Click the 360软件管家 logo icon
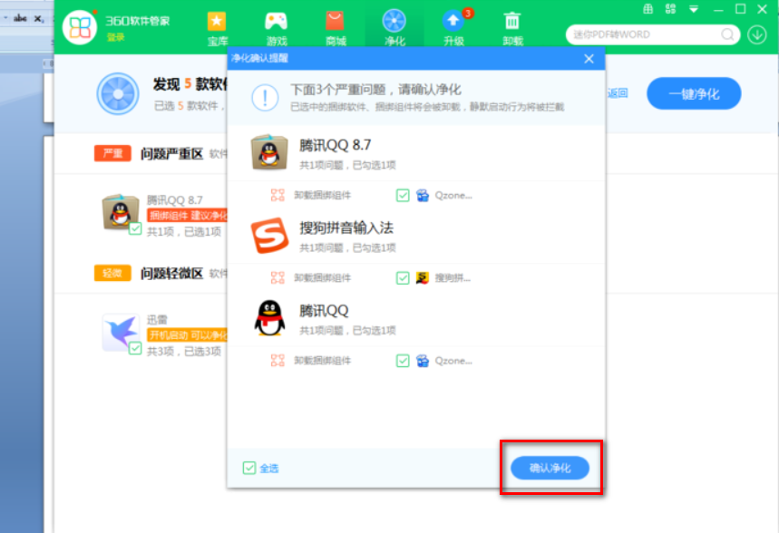779x533 pixels. 80,27
